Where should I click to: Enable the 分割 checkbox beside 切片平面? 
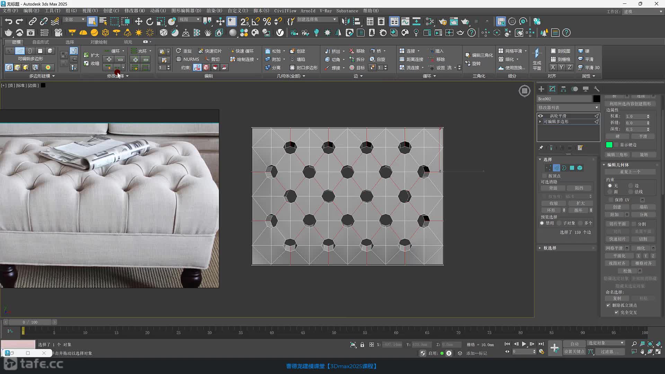pyautogui.click(x=634, y=224)
